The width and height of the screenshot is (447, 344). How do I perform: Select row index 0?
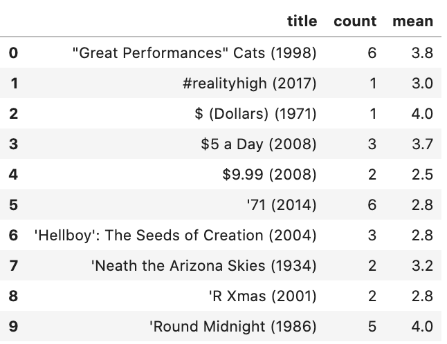click(x=13, y=53)
